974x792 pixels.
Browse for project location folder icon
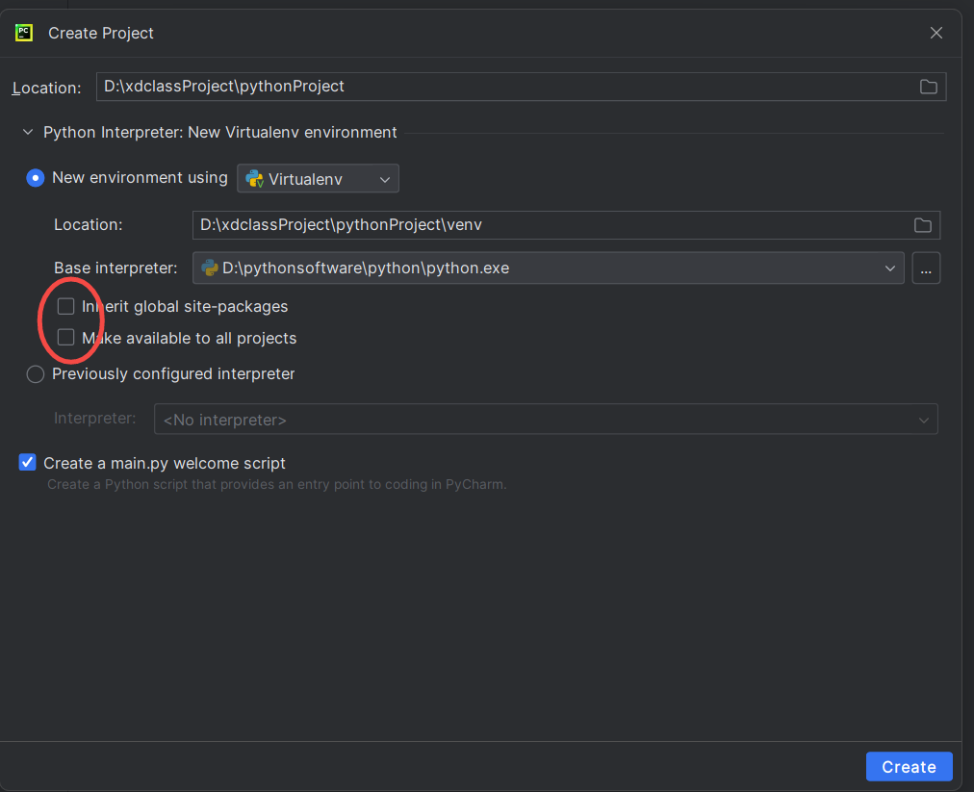(928, 87)
